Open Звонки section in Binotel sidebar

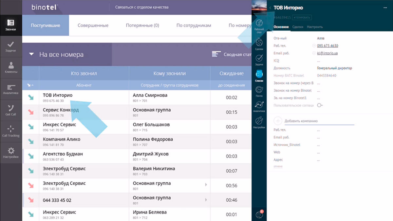point(10,25)
